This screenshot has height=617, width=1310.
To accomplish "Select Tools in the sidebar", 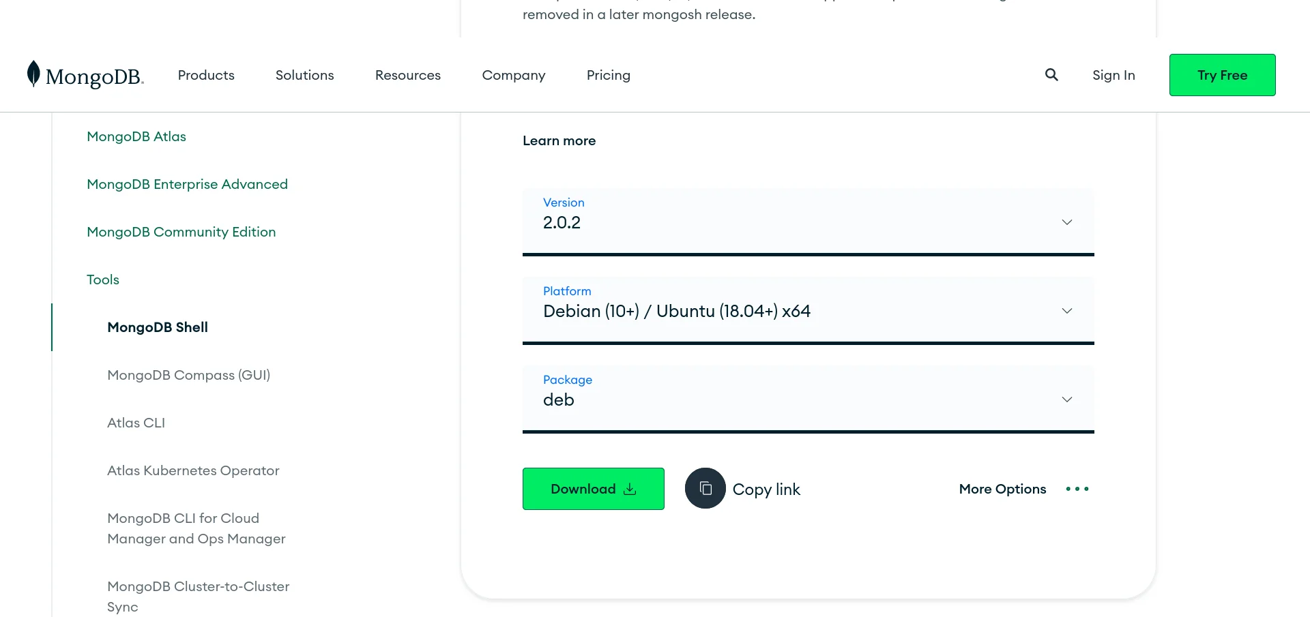I will coord(103,280).
